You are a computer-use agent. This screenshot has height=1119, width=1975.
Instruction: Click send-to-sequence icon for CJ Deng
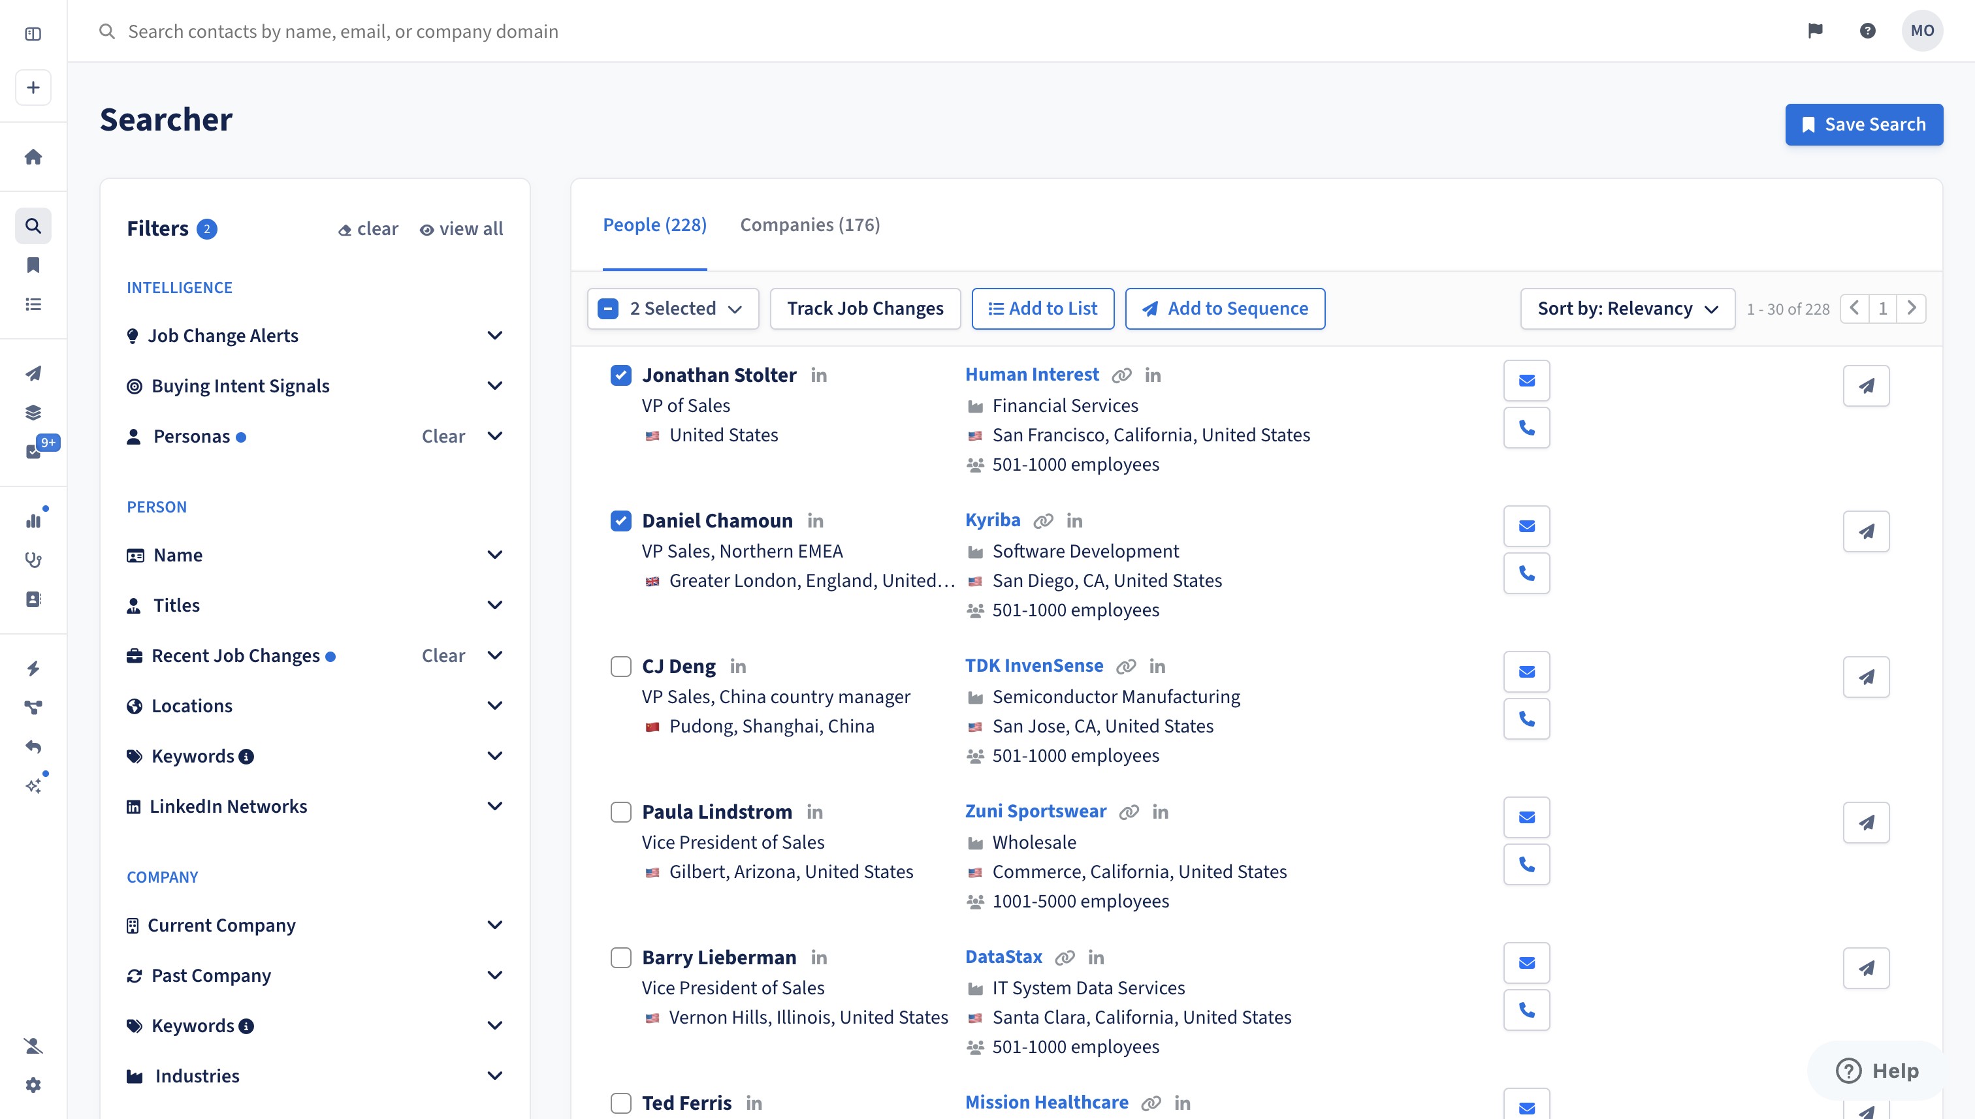(x=1866, y=677)
